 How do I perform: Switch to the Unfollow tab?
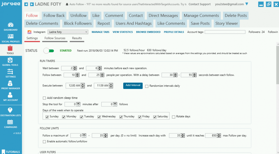click(x=79, y=15)
